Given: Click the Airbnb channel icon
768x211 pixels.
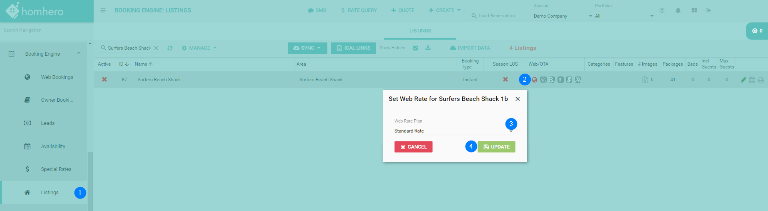Looking at the screenshot, I should (x=543, y=80).
